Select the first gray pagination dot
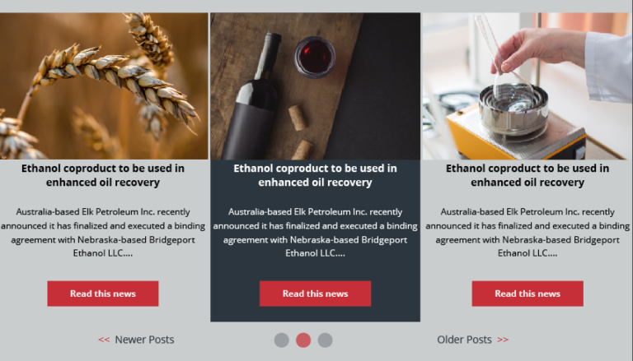The width and height of the screenshot is (633, 361). (x=281, y=340)
